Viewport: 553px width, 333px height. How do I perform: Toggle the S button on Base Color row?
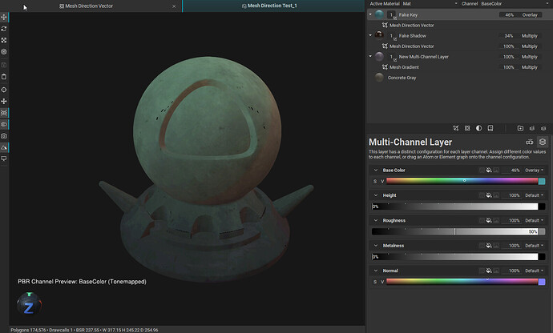(x=374, y=181)
